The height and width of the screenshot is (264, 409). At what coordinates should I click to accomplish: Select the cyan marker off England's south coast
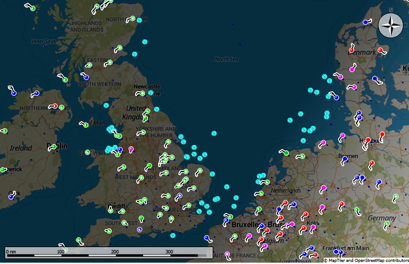(172, 235)
